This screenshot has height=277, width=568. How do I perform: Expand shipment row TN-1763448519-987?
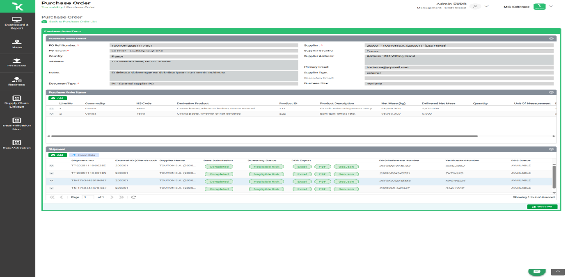51,181
